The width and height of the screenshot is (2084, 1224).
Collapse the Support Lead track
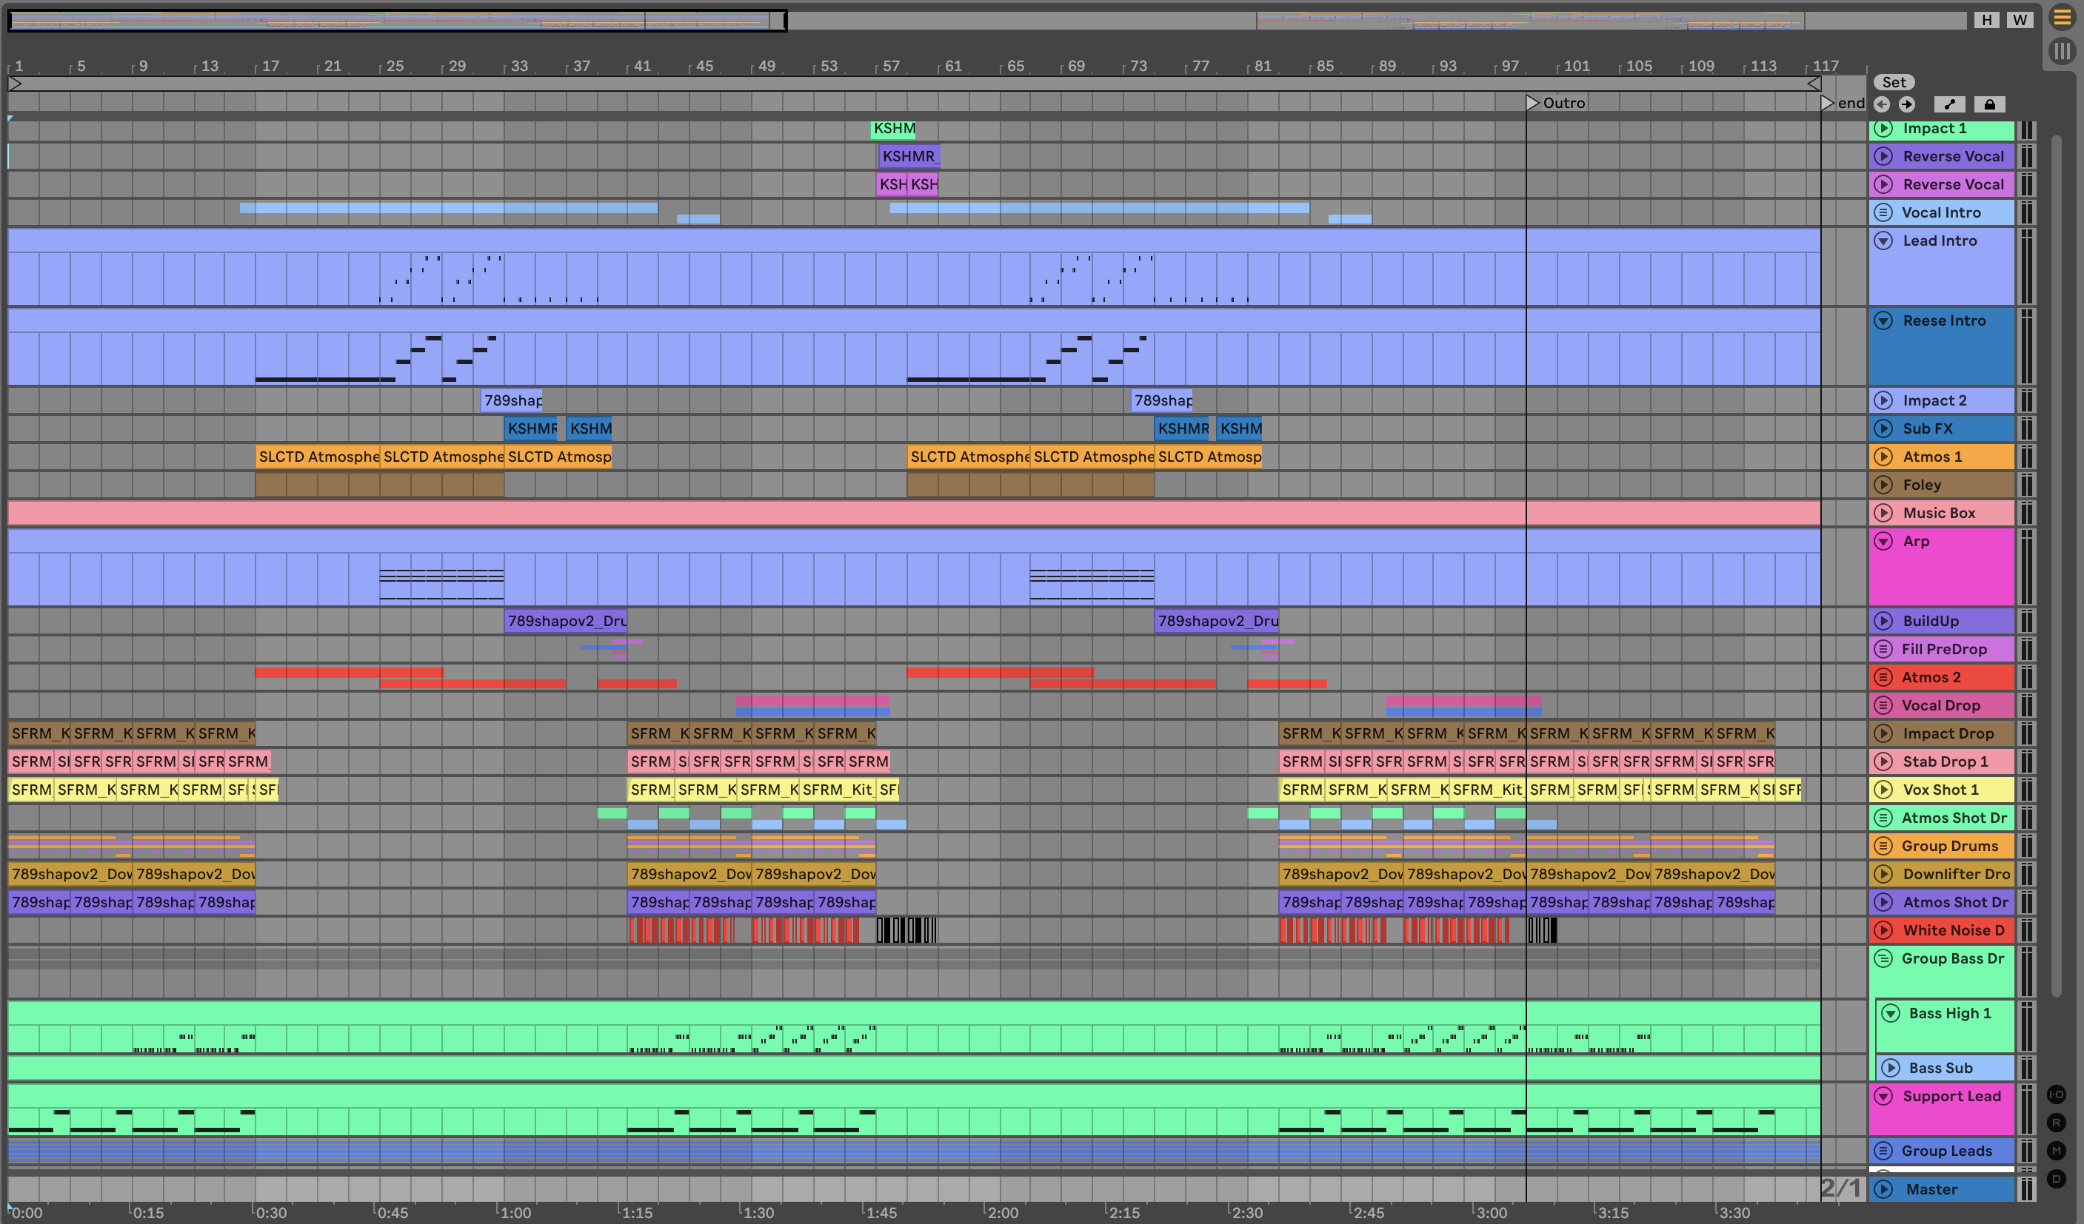click(x=1883, y=1096)
